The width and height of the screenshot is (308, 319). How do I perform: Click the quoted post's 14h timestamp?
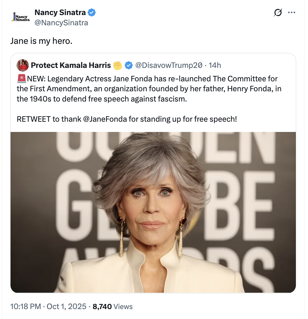click(x=215, y=65)
